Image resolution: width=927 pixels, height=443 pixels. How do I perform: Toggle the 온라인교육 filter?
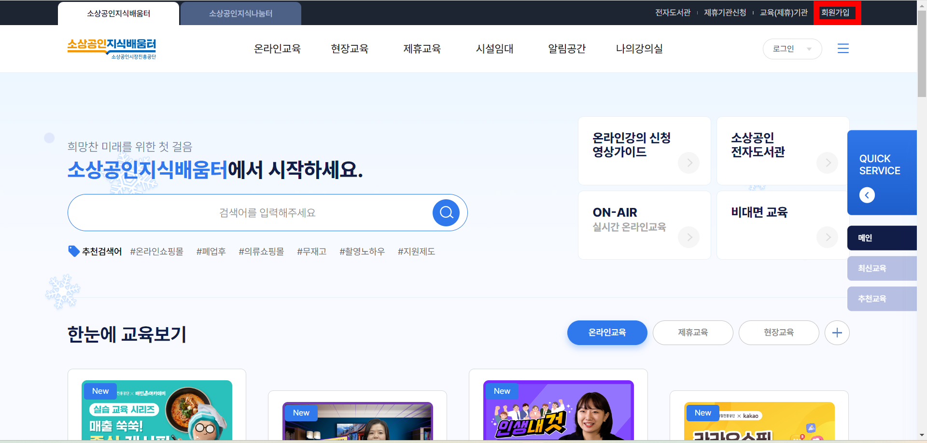coord(607,332)
